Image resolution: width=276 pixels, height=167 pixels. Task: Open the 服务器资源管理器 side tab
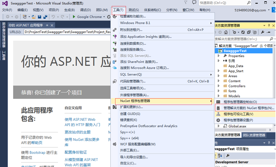tap(4, 35)
